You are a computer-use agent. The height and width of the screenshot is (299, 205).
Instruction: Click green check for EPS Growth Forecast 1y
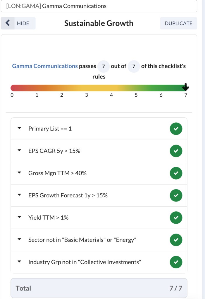click(x=176, y=195)
